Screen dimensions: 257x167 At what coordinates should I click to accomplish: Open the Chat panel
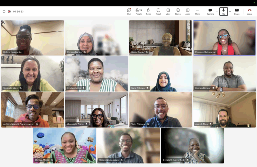pyautogui.click(x=129, y=11)
